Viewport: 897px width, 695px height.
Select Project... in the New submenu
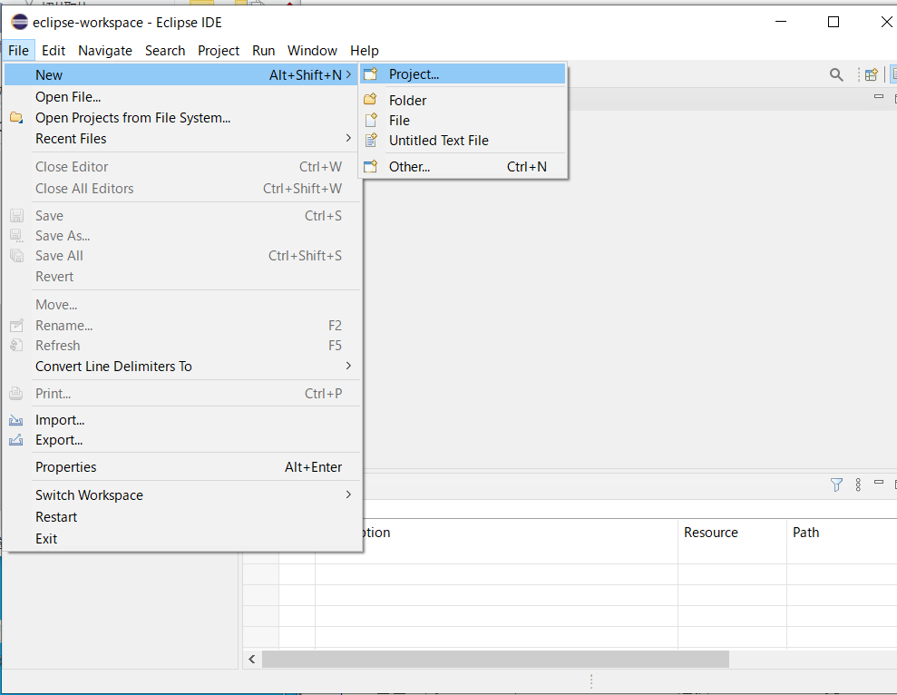tap(463, 74)
